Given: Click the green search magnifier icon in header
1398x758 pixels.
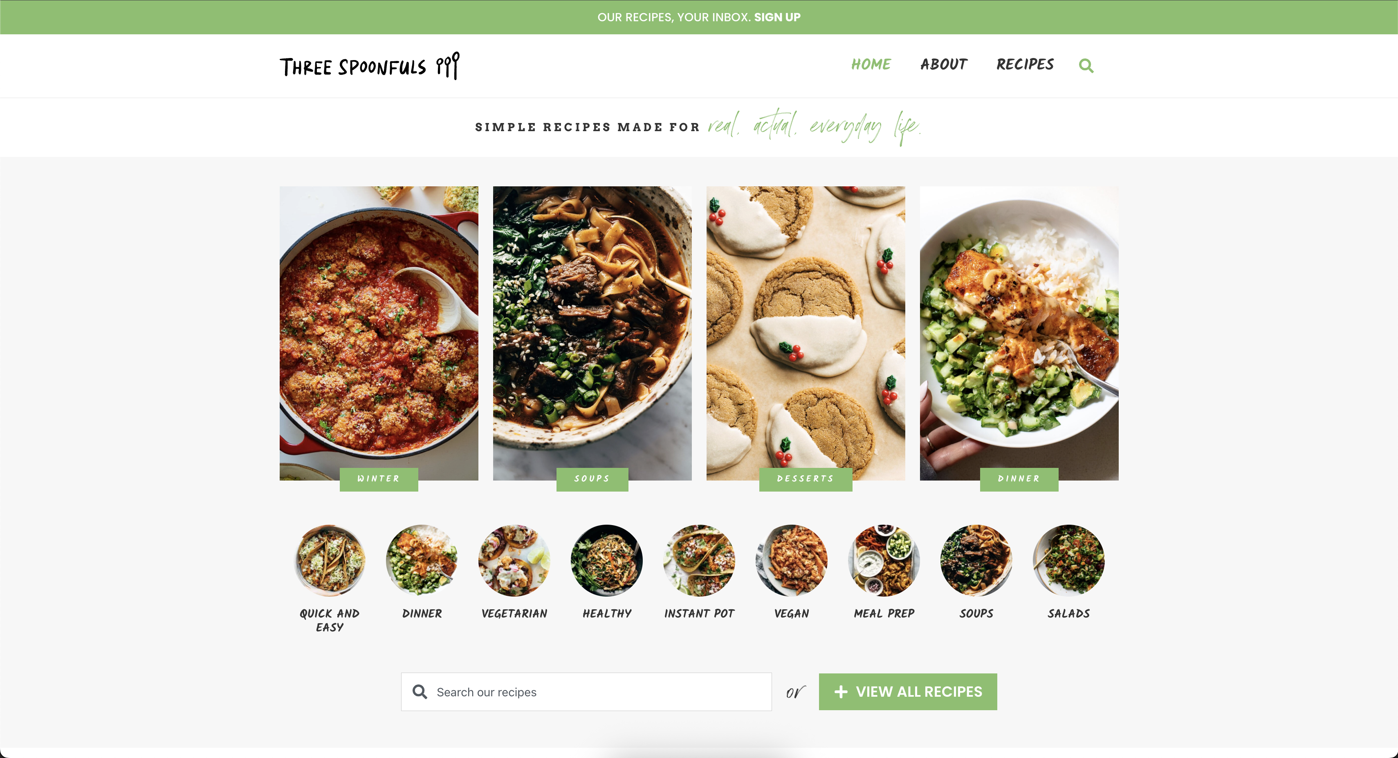Looking at the screenshot, I should pyautogui.click(x=1086, y=66).
